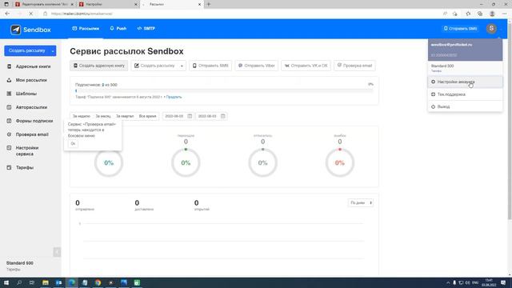Select the За неделю period filter
Image resolution: width=512 pixels, height=288 pixels.
pos(81,116)
